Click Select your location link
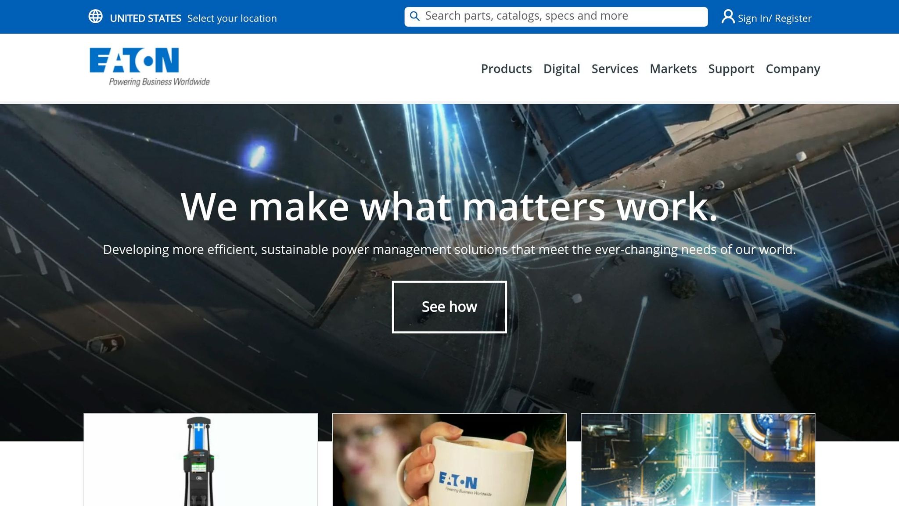This screenshot has height=506, width=899. click(232, 18)
